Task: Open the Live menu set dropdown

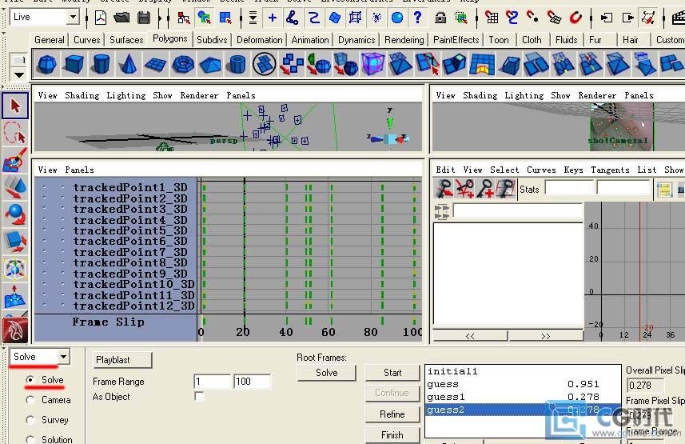Action: [x=73, y=17]
